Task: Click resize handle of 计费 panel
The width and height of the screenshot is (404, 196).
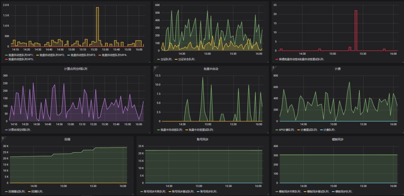Action: point(402,132)
